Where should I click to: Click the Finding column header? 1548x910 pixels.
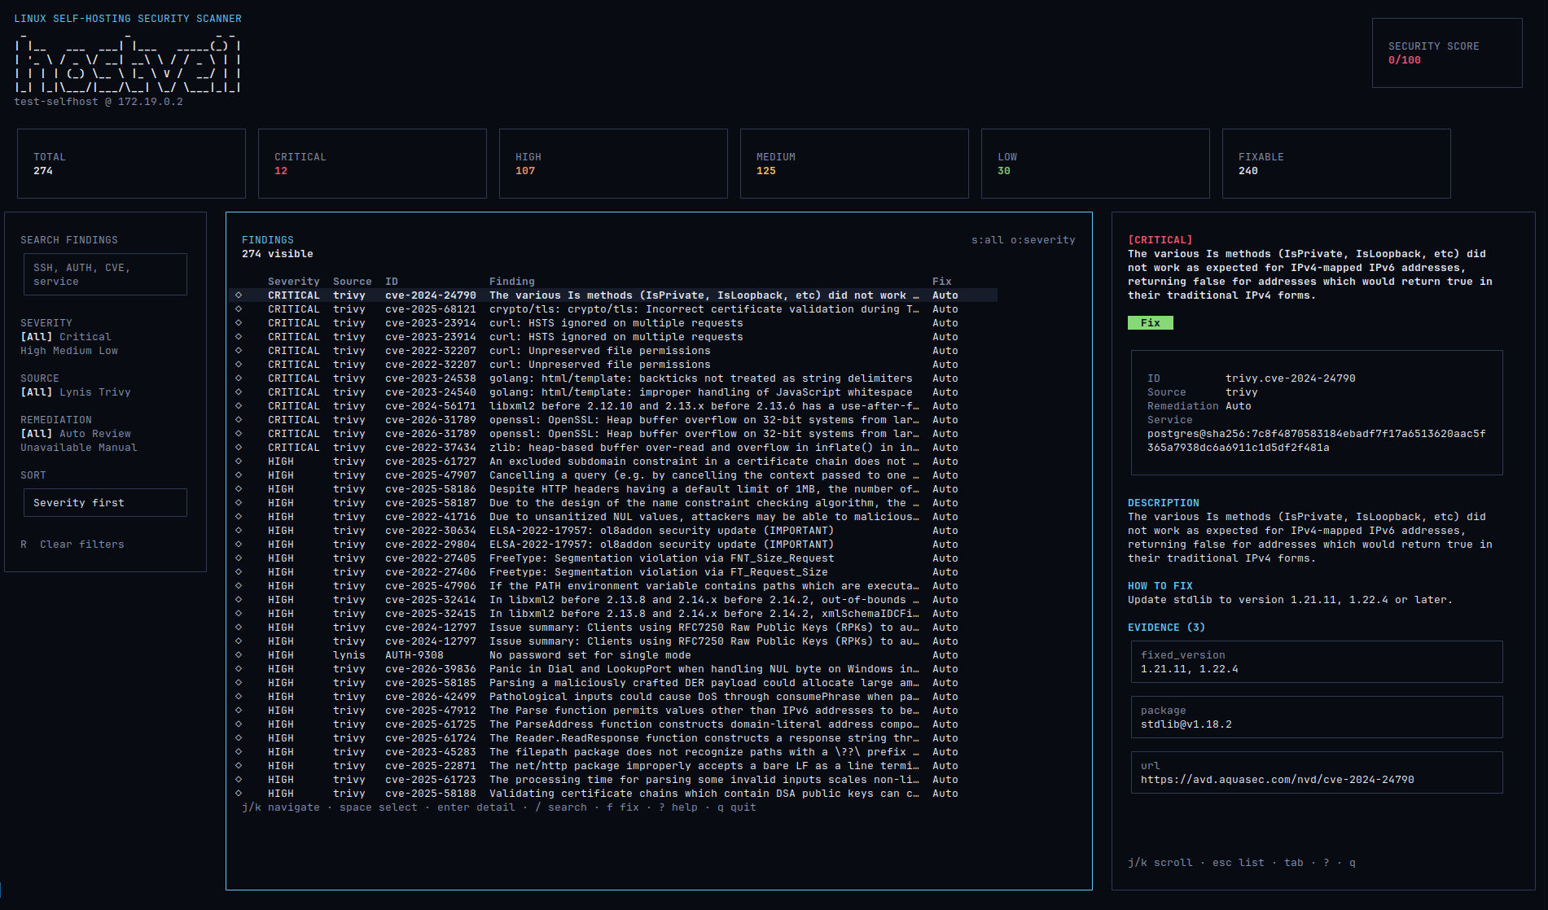tap(512, 282)
